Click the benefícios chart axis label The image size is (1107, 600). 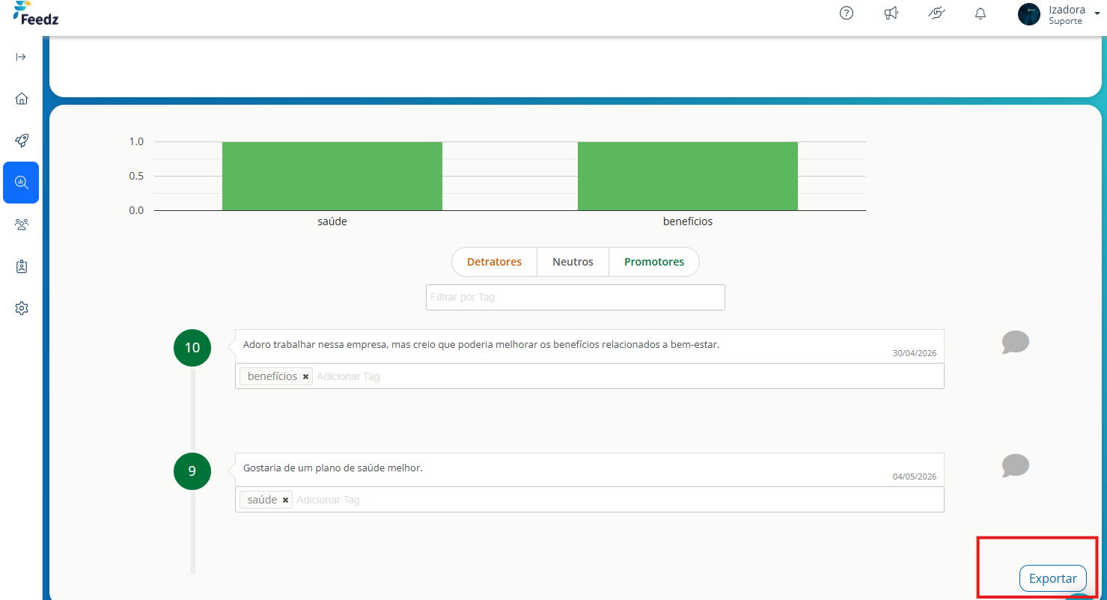pyautogui.click(x=688, y=221)
